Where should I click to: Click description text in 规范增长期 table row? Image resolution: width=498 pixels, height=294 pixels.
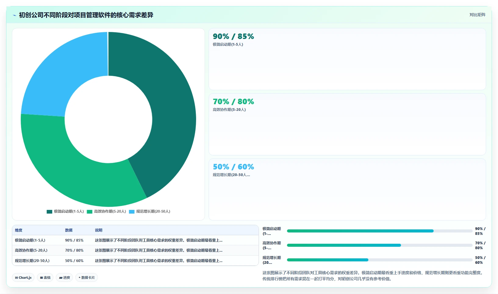tap(159, 261)
